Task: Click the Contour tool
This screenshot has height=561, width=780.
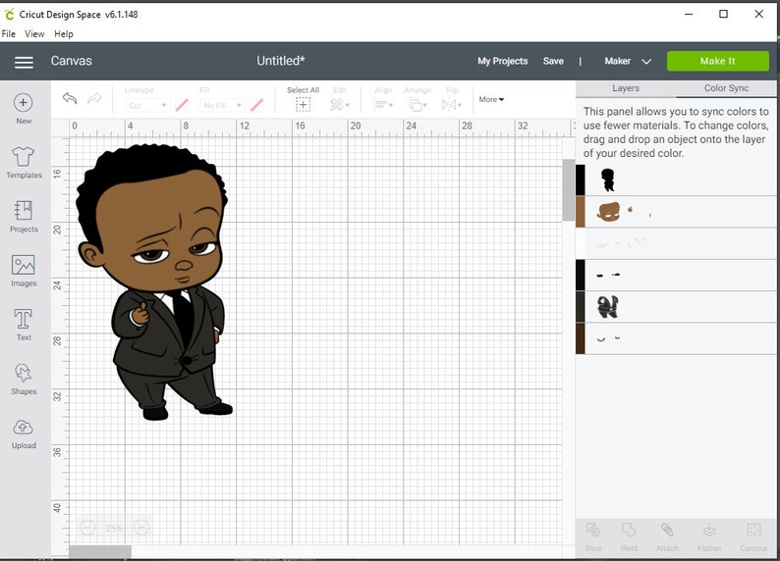Action: [x=753, y=537]
